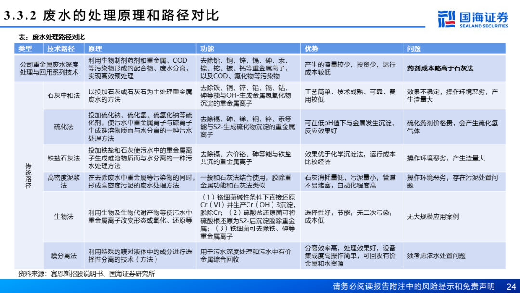The image size is (520, 293).
Task: Click cell 去除镉、砷、锑、铜、锌、汞等
Action: pyautogui.click(x=247, y=127)
